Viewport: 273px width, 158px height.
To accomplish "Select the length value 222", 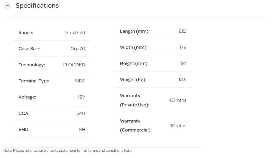I will 182,31.
